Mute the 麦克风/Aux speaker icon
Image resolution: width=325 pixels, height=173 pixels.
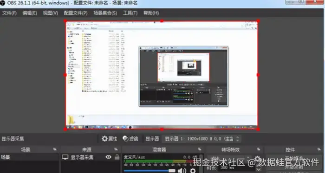coord(182,171)
